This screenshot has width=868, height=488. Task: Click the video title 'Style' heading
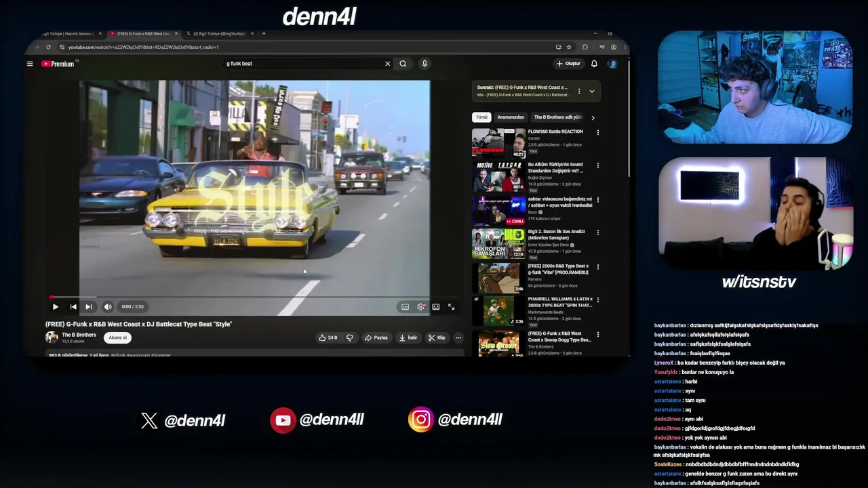138,324
